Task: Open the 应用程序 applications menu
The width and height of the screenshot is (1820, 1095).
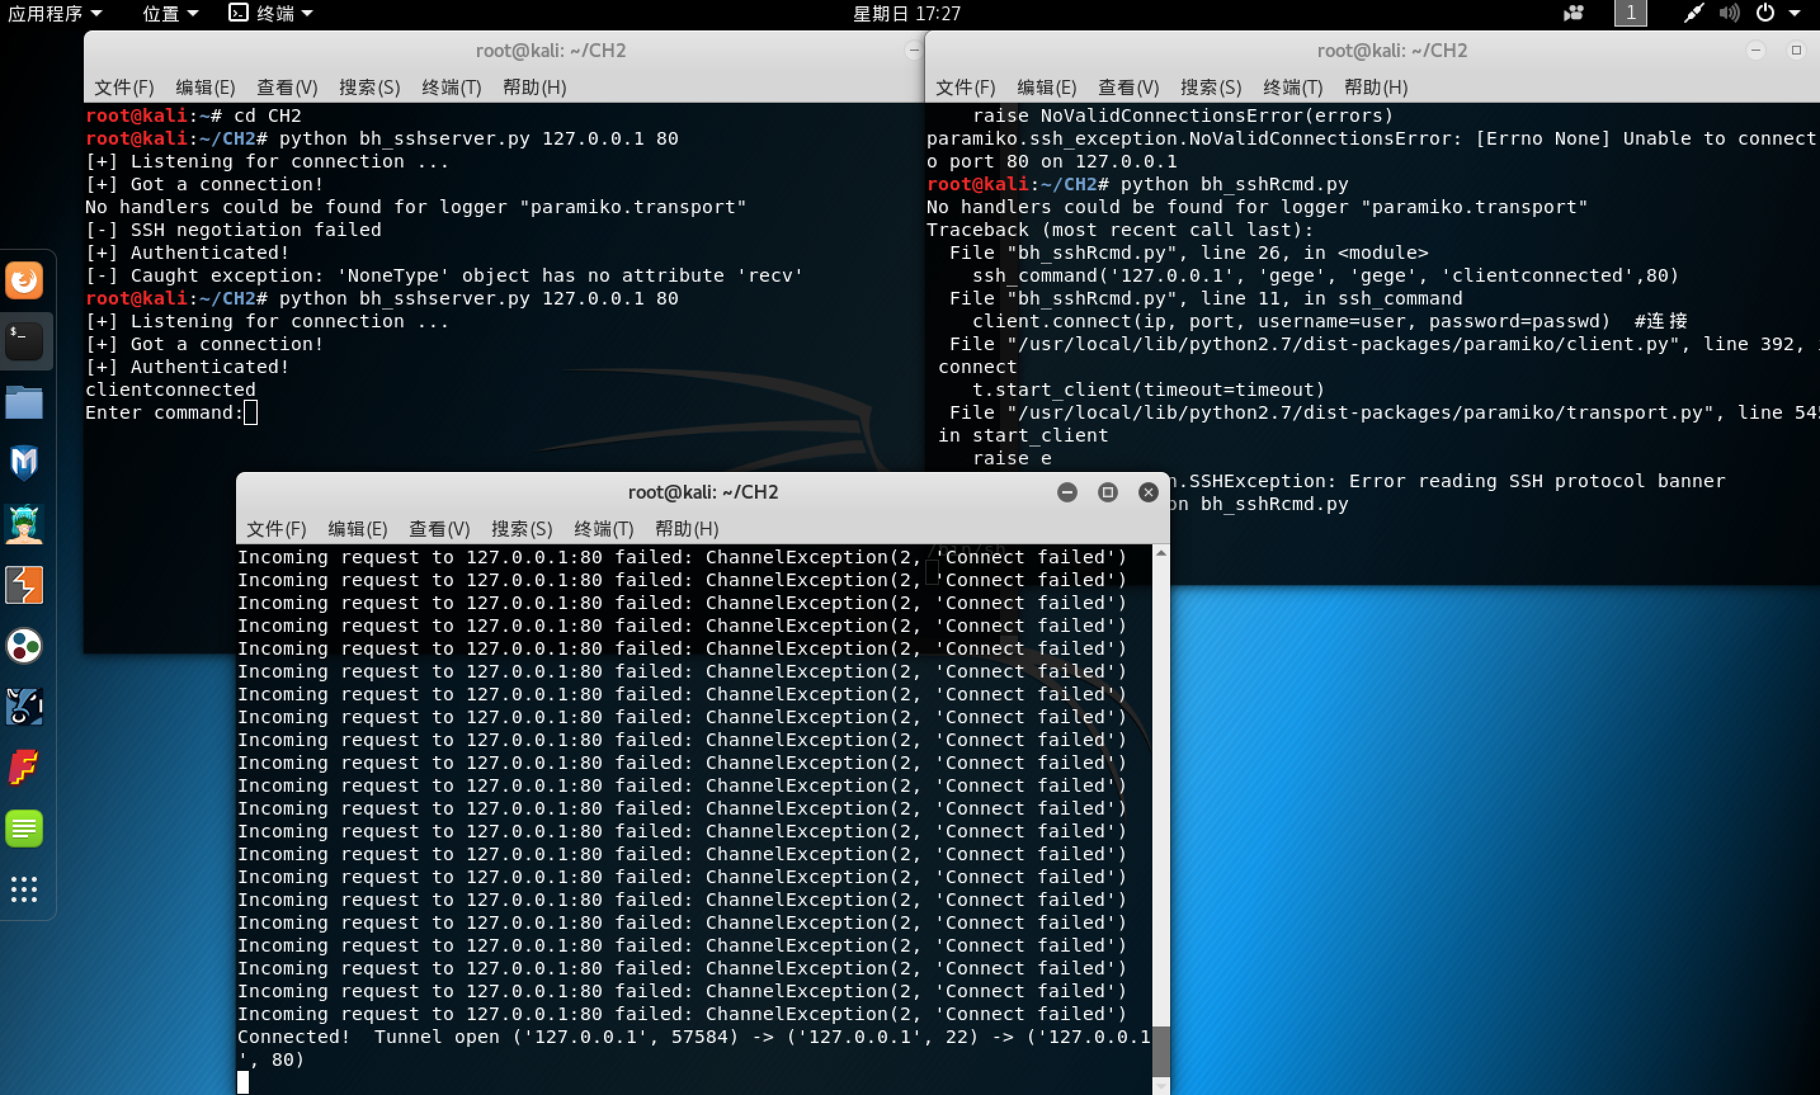Action: [55, 13]
